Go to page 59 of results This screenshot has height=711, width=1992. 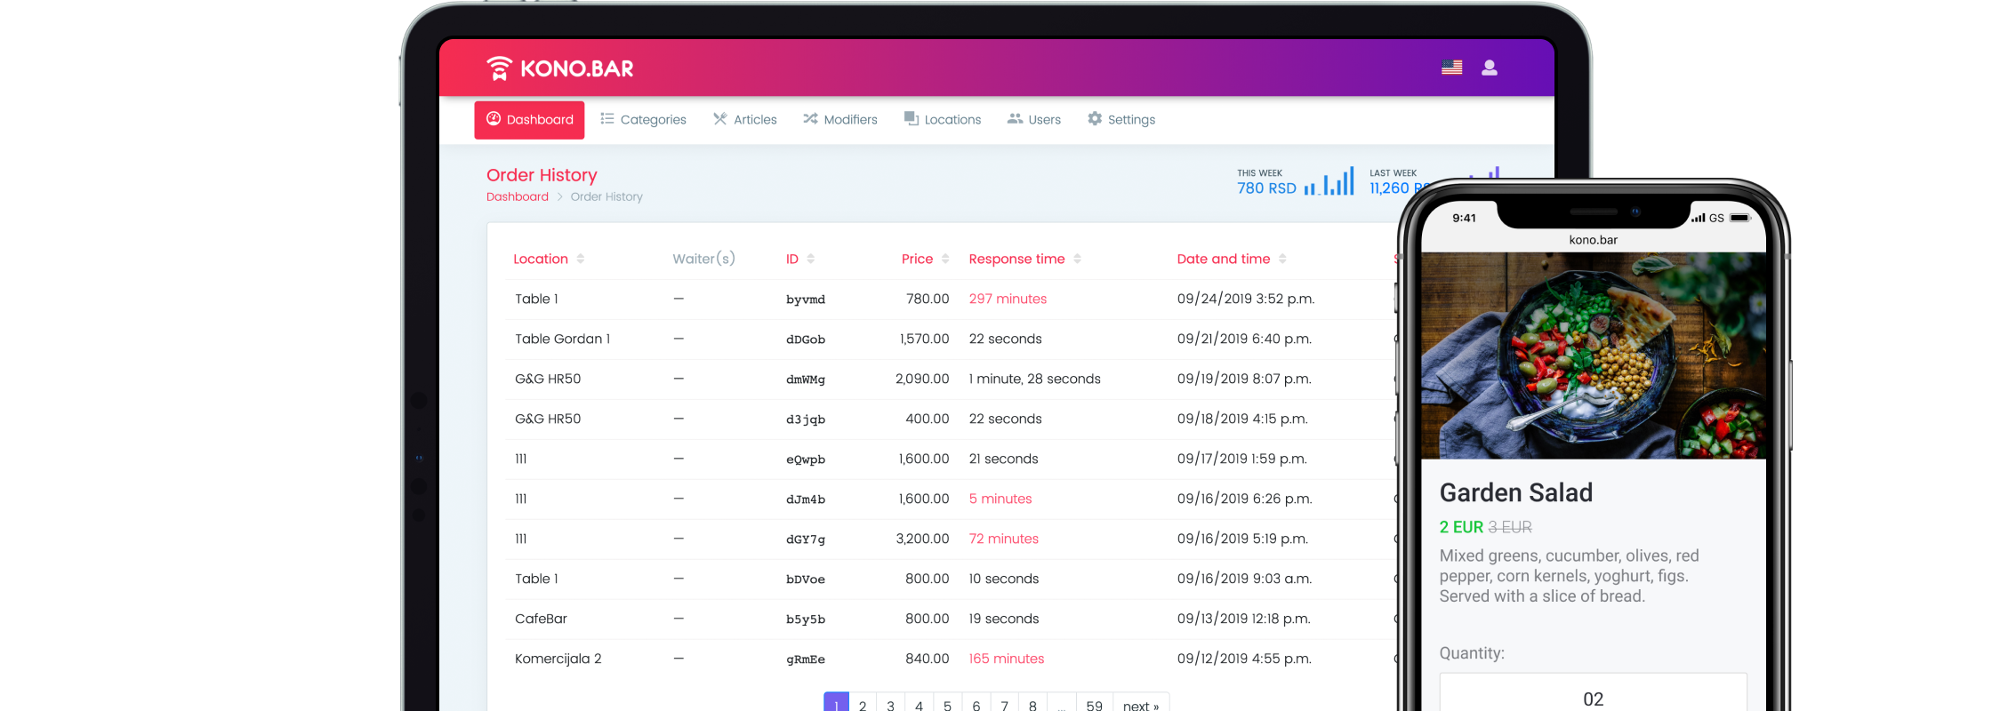click(x=1094, y=704)
